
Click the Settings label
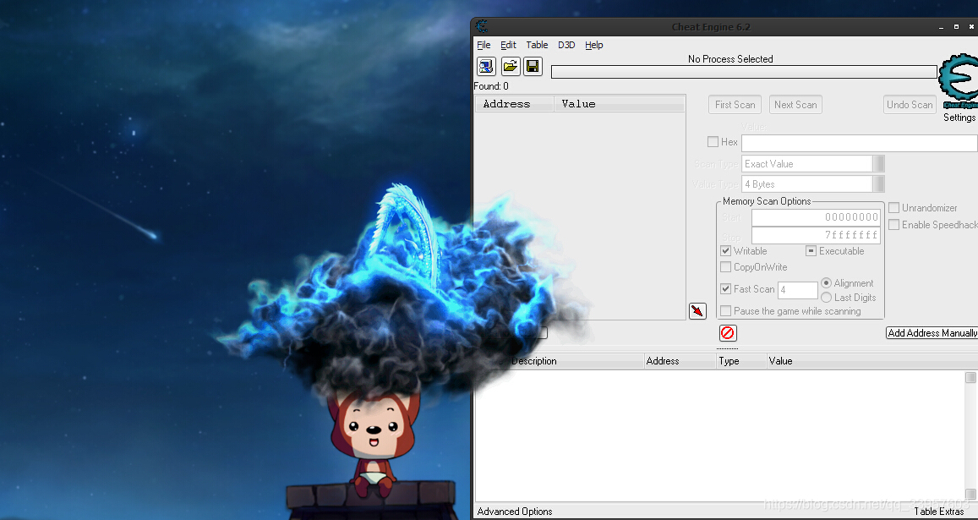tap(959, 118)
